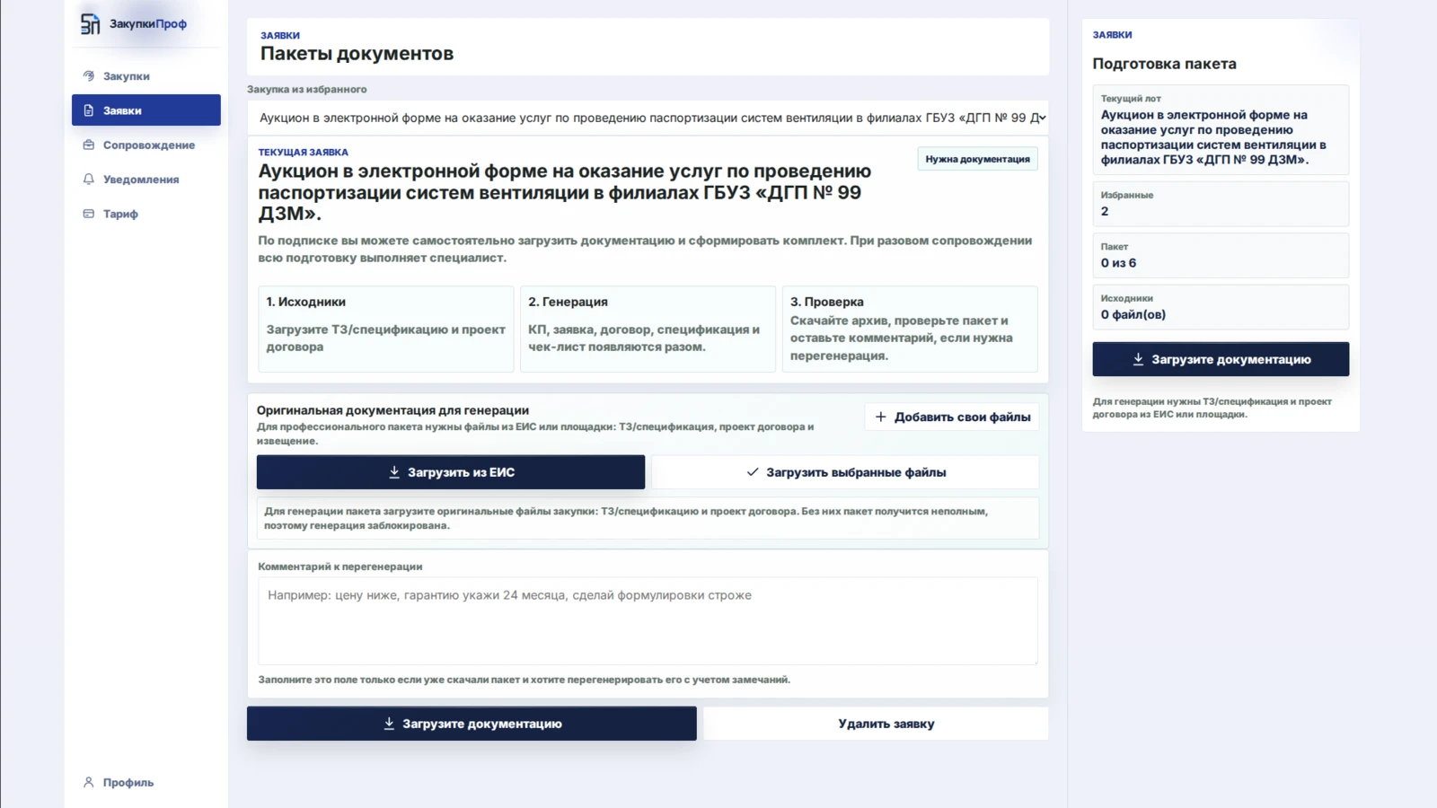The image size is (1437, 808).
Task: Click the Уведомления bell icon
Action: (88, 180)
